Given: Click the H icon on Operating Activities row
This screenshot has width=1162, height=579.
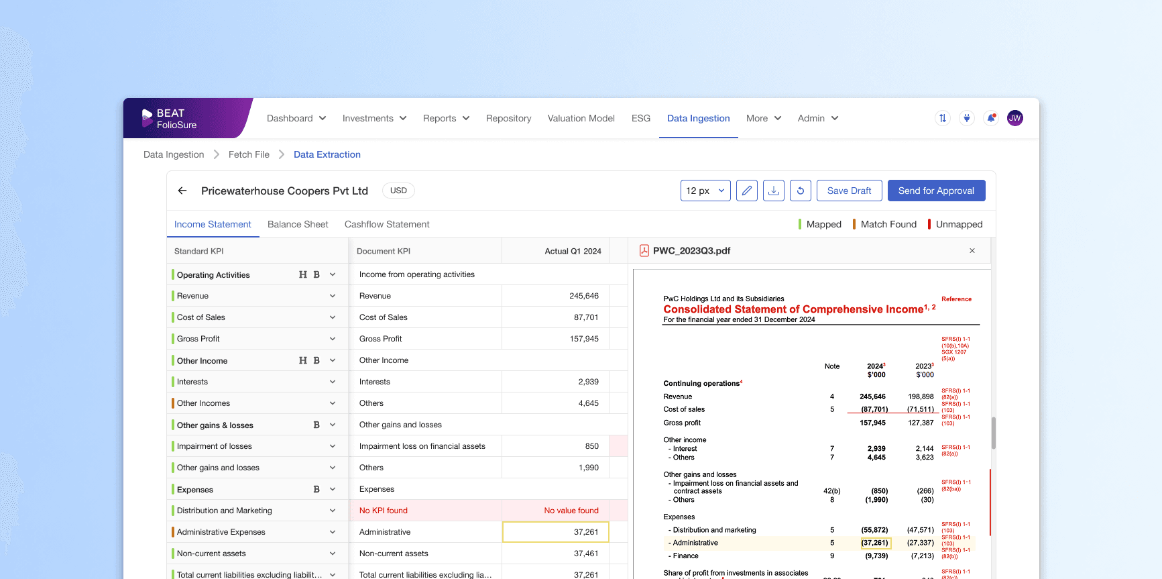Looking at the screenshot, I should click(303, 274).
